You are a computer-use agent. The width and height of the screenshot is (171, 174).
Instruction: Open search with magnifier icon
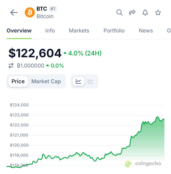pyautogui.click(x=119, y=13)
